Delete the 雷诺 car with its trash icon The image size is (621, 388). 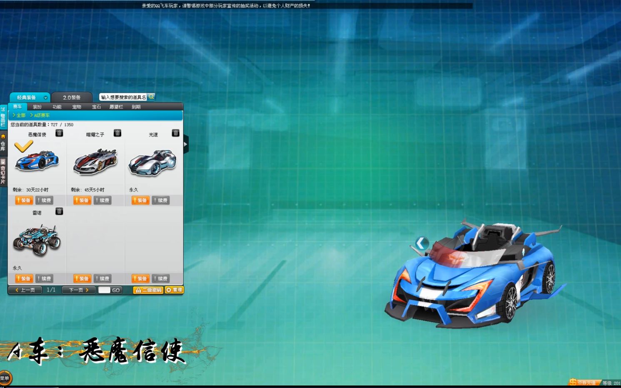tap(59, 211)
